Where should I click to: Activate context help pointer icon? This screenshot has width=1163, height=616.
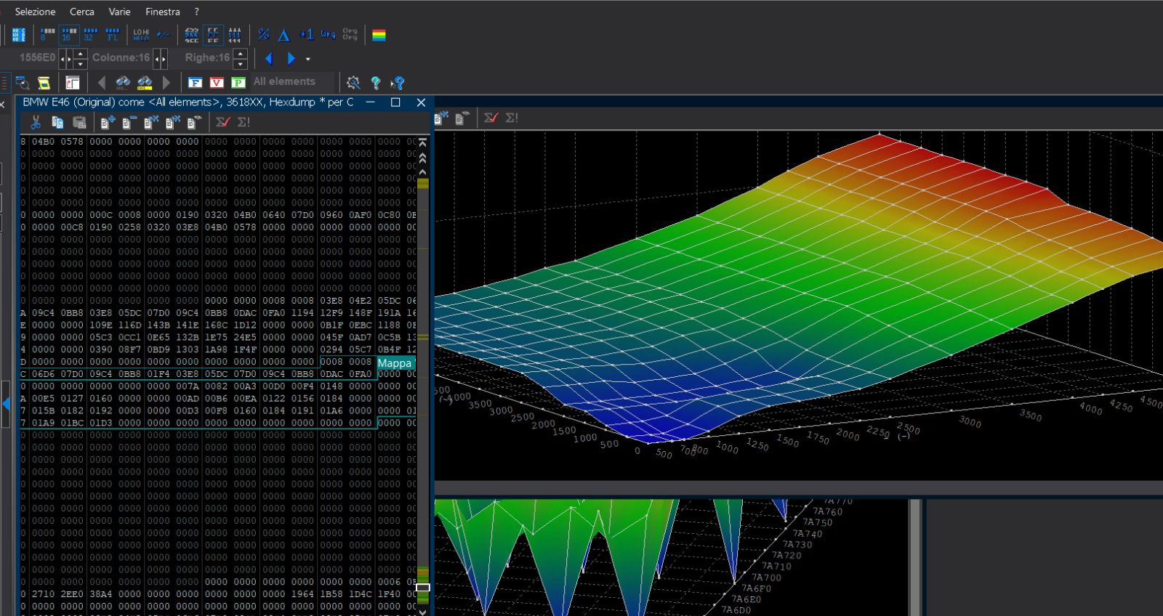click(x=398, y=82)
